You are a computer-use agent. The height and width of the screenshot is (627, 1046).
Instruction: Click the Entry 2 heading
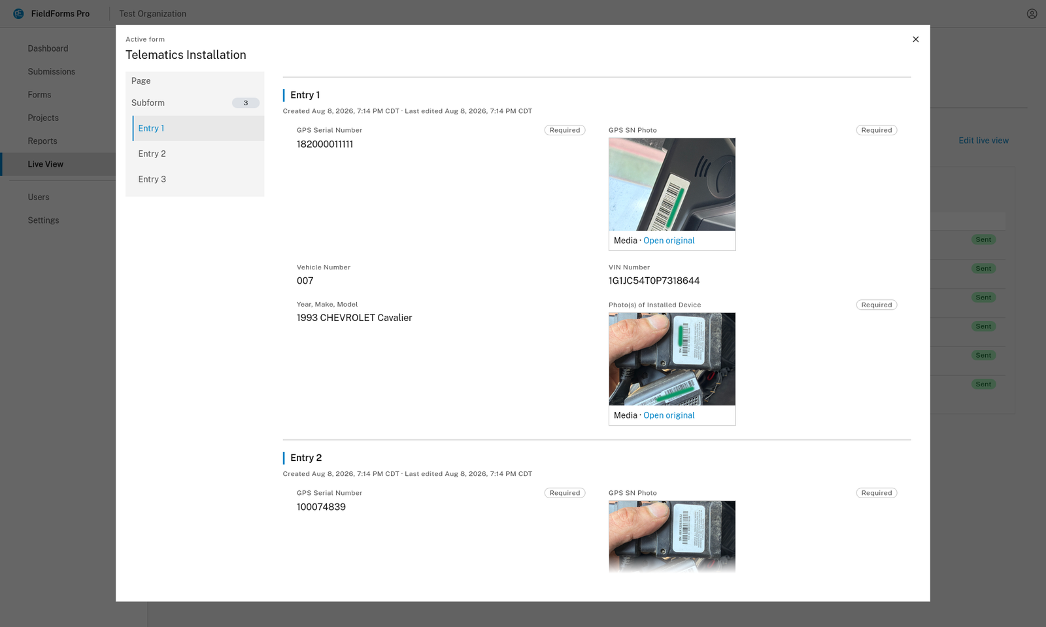click(x=306, y=458)
